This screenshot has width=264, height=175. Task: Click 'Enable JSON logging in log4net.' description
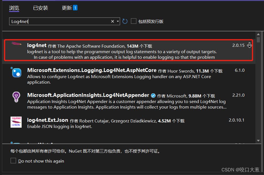pos(60,127)
